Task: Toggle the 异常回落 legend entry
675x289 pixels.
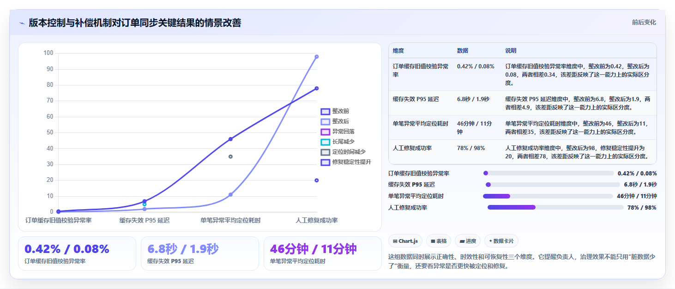Action: click(x=338, y=132)
